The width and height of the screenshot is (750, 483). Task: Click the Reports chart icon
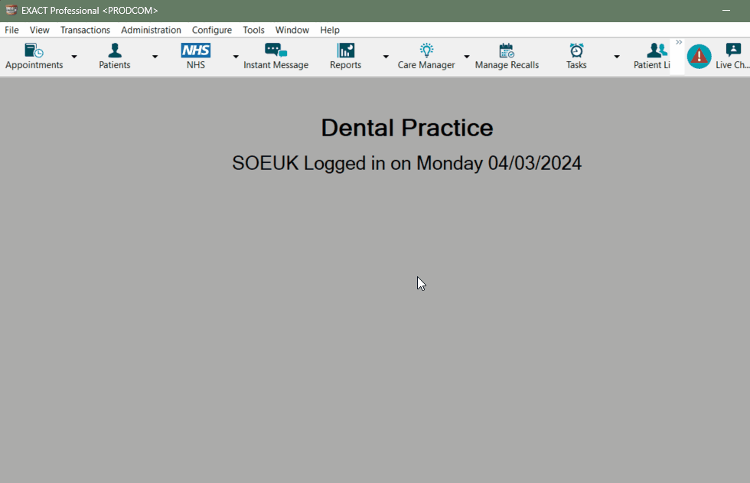click(346, 51)
